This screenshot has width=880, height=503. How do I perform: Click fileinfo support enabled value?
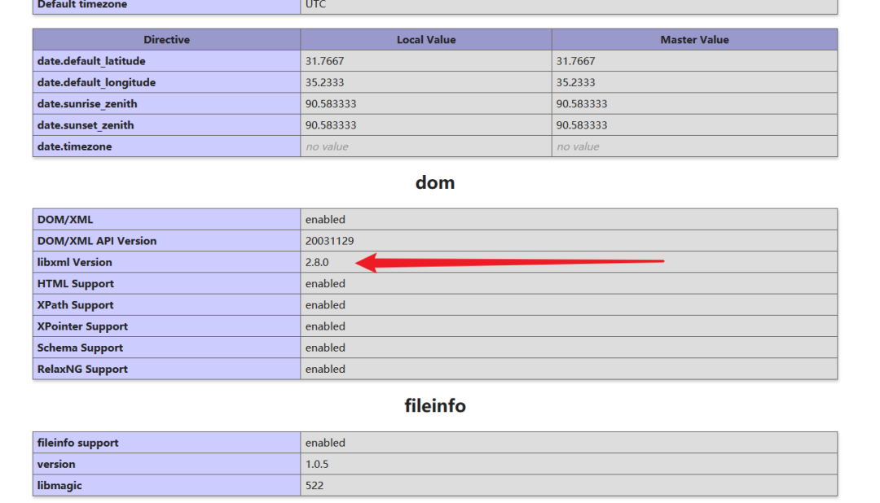(325, 443)
